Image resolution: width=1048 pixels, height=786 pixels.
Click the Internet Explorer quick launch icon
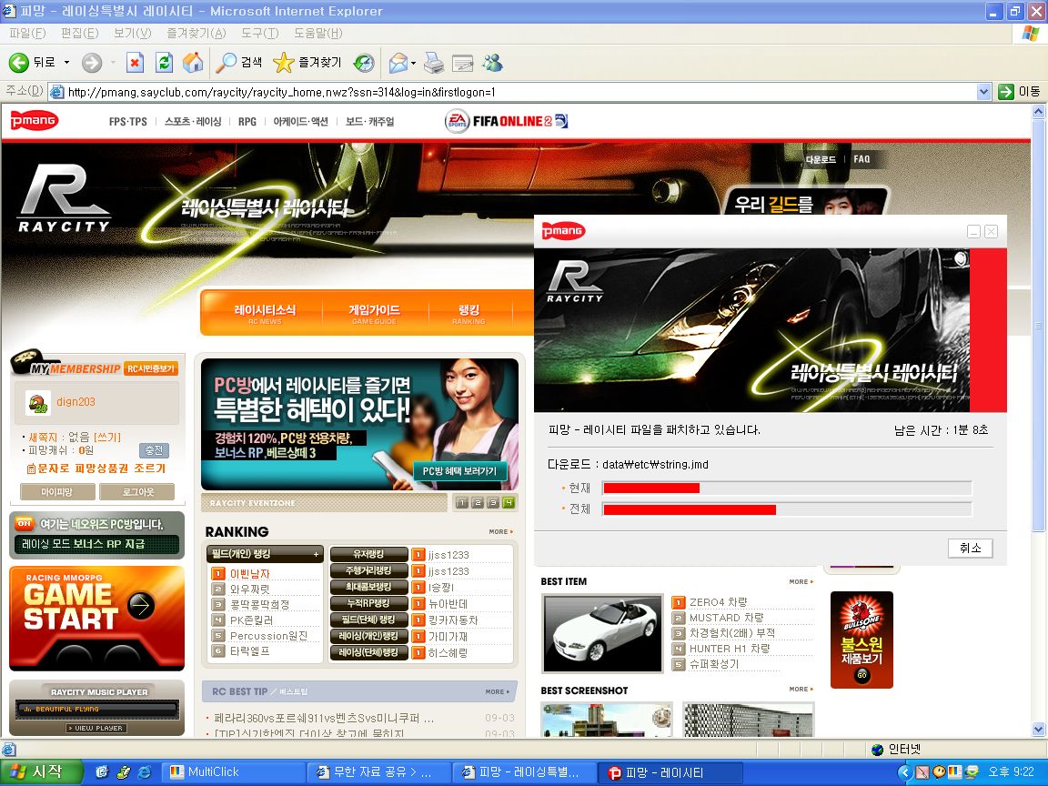145,772
